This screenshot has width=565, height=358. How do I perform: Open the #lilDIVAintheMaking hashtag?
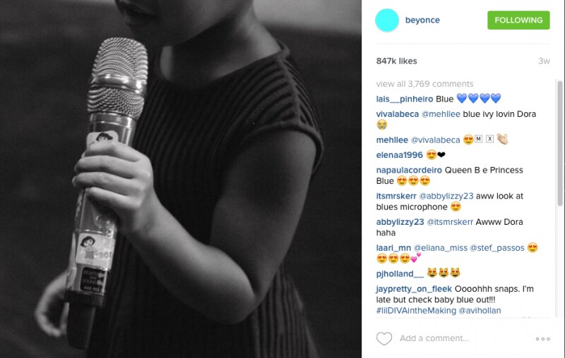[417, 310]
